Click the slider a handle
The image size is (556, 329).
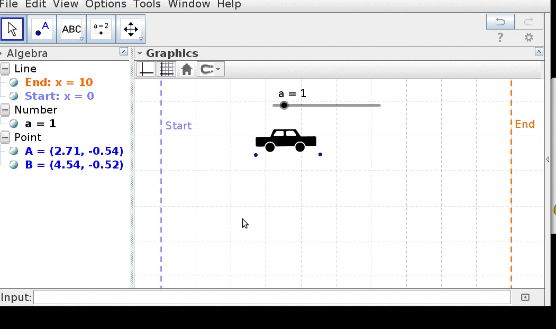pos(284,105)
